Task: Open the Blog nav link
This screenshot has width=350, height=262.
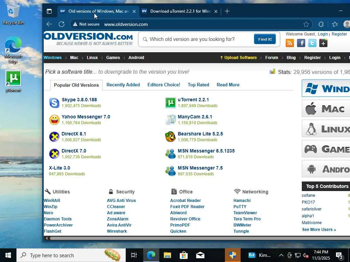Action: point(291,57)
